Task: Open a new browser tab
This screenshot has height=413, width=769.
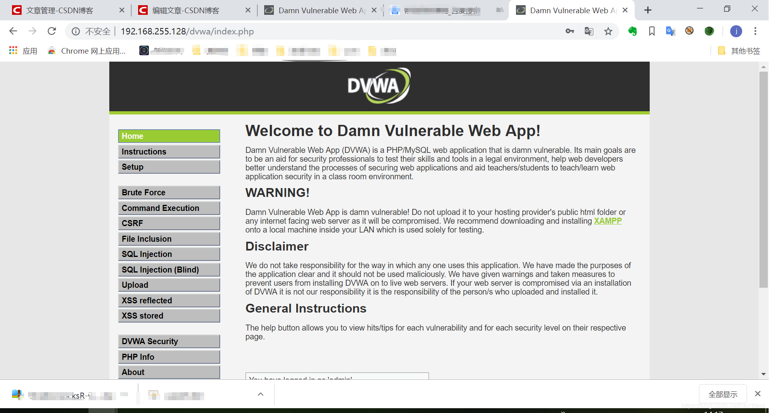Action: pyautogui.click(x=648, y=10)
